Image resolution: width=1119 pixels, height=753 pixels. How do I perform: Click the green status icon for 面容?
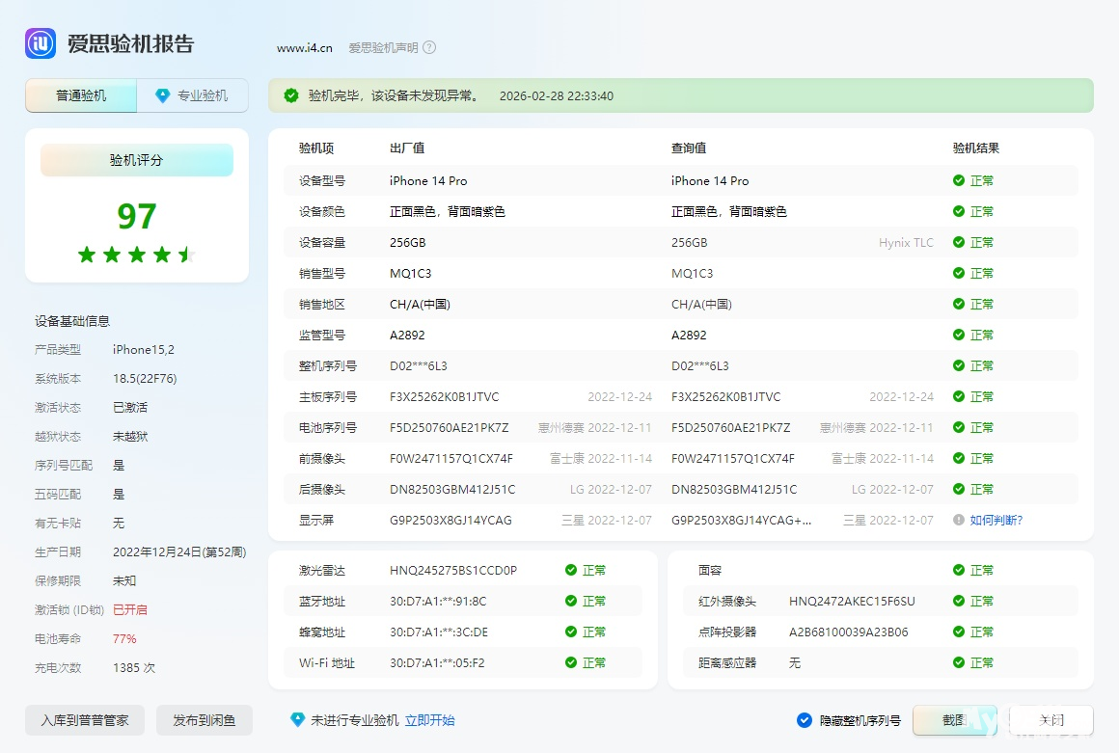(x=958, y=570)
